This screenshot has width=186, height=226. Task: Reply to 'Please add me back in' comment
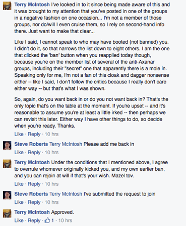click(34, 152)
